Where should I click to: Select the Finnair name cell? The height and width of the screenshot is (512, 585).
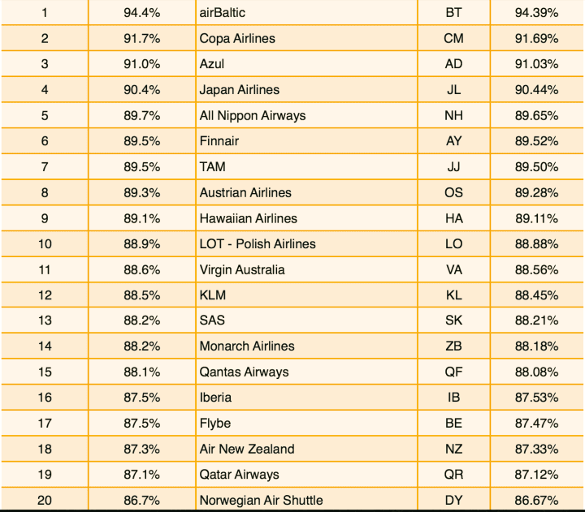pos(219,141)
